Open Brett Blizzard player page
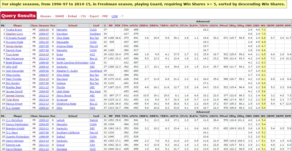The image size is (292, 151). click(x=14, y=63)
